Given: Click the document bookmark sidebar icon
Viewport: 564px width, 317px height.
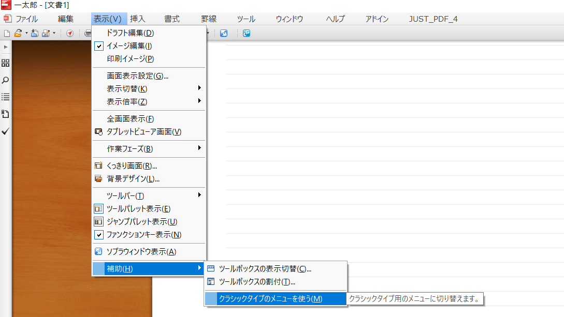Looking at the screenshot, I should point(5,114).
